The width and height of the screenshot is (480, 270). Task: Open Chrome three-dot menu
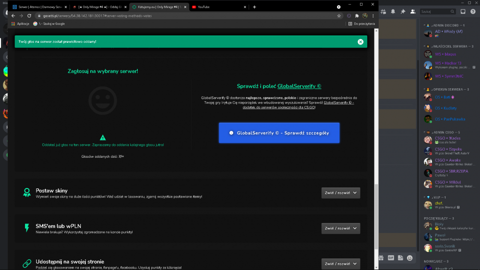(x=373, y=16)
